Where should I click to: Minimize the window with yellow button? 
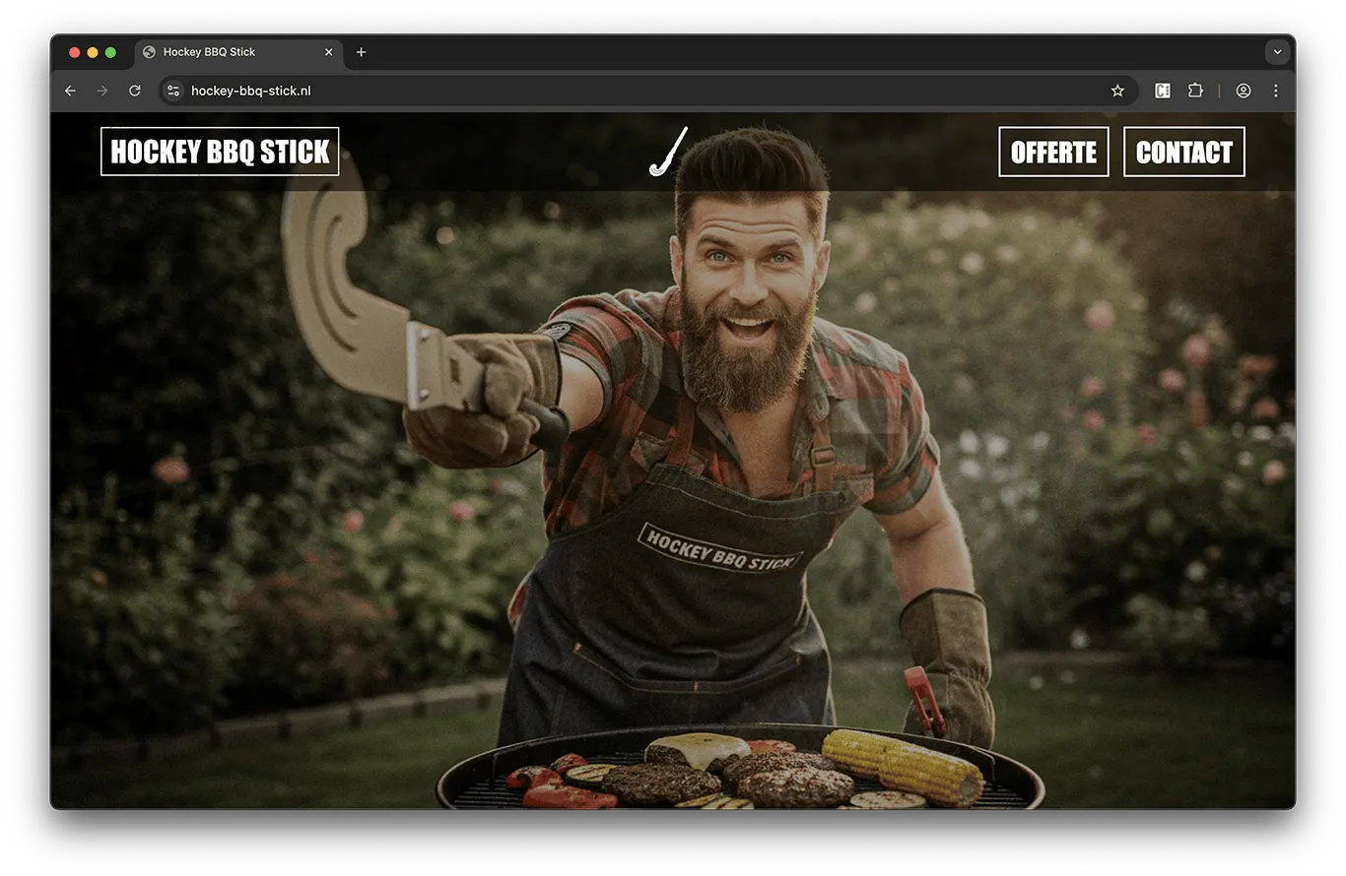[93, 52]
